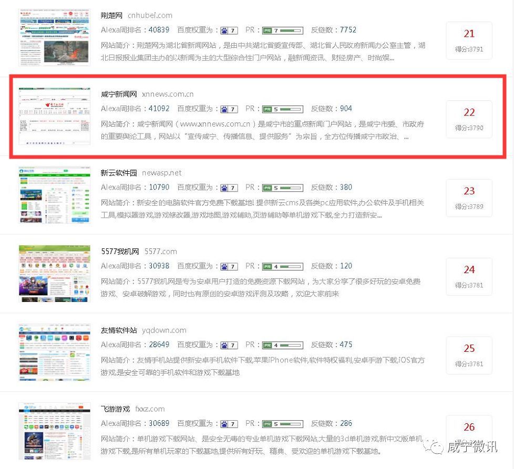Open the cnhubei.com domain link
Image resolution: width=514 pixels, height=469 pixels.
[150, 15]
